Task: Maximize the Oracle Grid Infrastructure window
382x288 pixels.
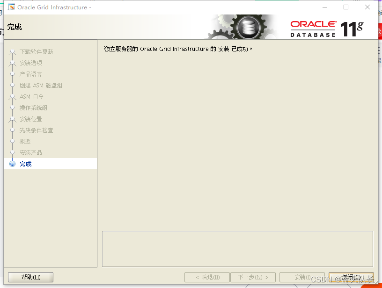Action: click(x=346, y=7)
